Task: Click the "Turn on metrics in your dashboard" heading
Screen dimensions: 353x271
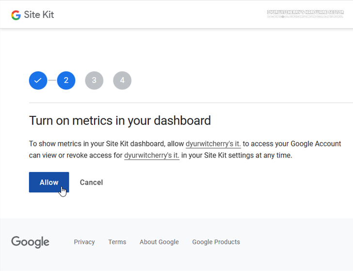Action: point(120,121)
